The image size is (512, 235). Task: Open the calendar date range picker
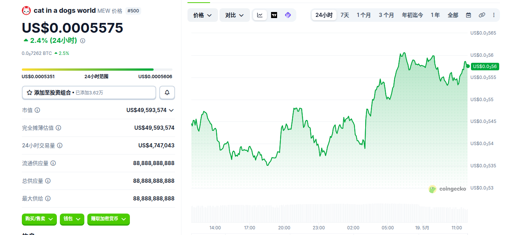click(x=469, y=15)
